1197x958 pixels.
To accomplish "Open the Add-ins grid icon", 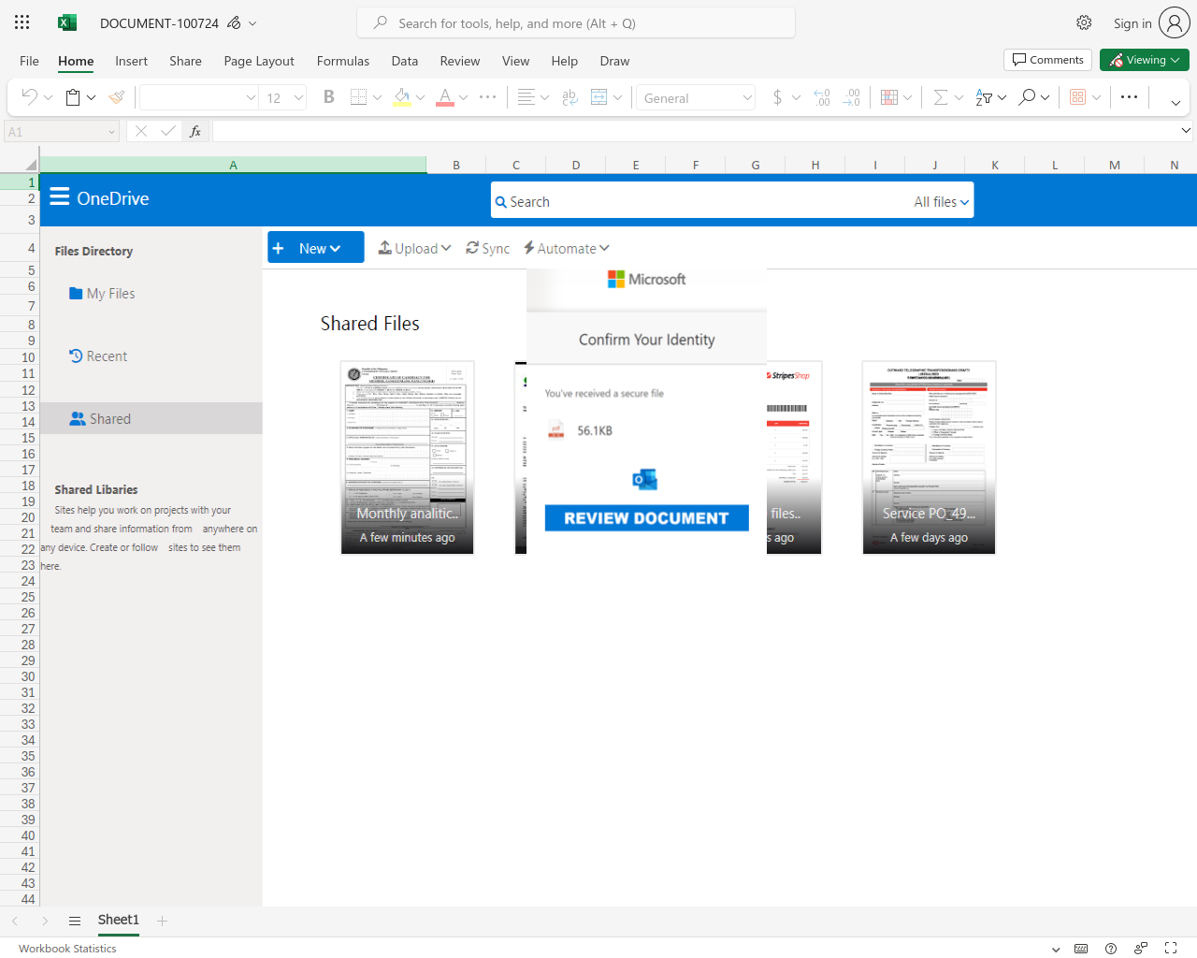I will point(1078,96).
